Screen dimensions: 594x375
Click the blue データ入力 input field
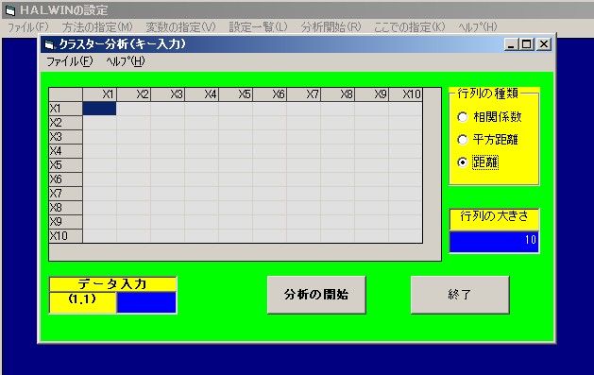tap(146, 302)
